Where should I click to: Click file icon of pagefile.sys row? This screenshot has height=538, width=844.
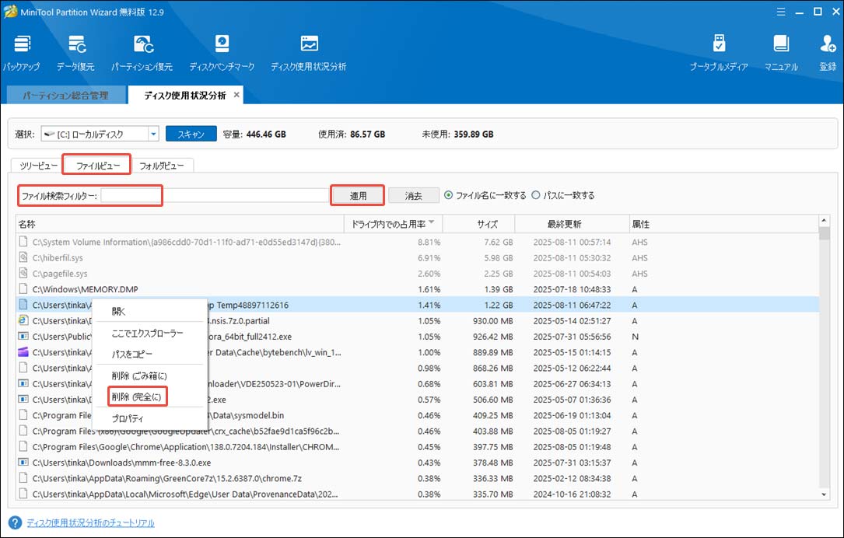(23, 274)
